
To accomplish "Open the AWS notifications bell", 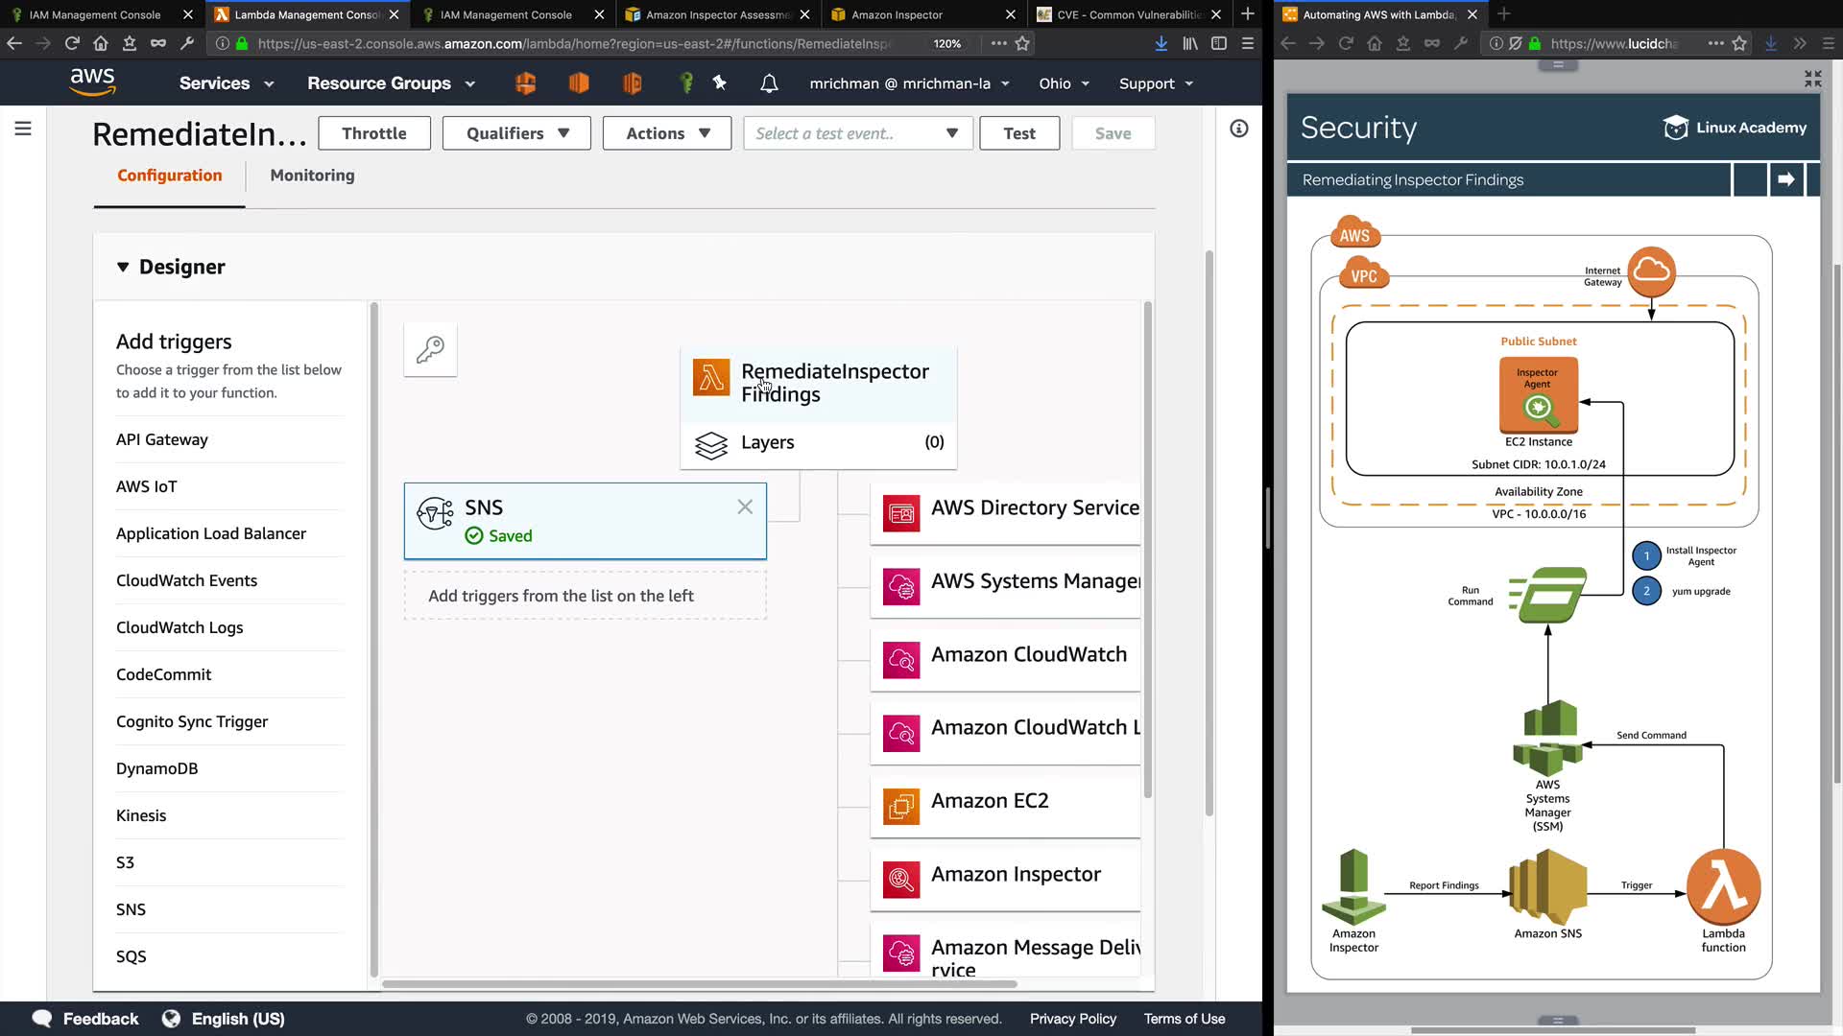I will [769, 83].
